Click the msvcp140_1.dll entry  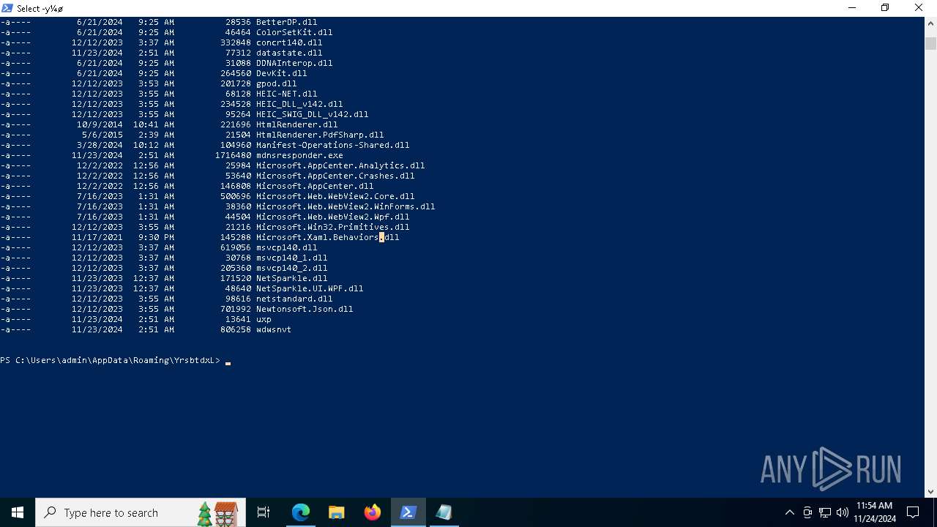pos(291,258)
